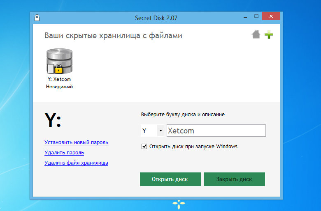The height and width of the screenshot is (211, 321).
Task: Add a new storage with green plus
Action: [x=269, y=34]
